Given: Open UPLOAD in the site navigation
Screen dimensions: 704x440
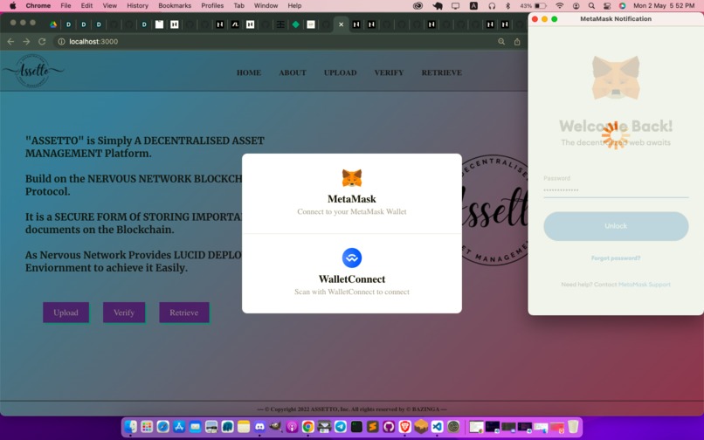Looking at the screenshot, I should pos(341,72).
